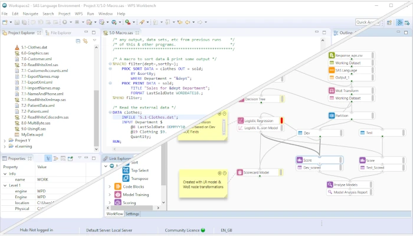Click the Back navigation arrow icon
Image resolution: width=413 pixels, height=236 pixels.
pos(188,22)
